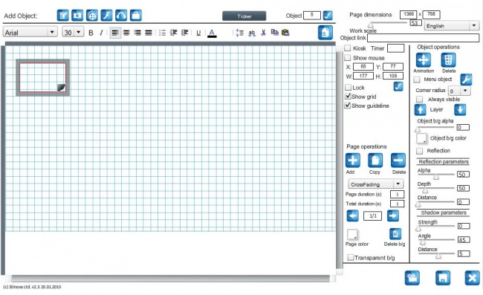Click the Animation object operation icon
Screen dimensions: 483x295
[424, 60]
